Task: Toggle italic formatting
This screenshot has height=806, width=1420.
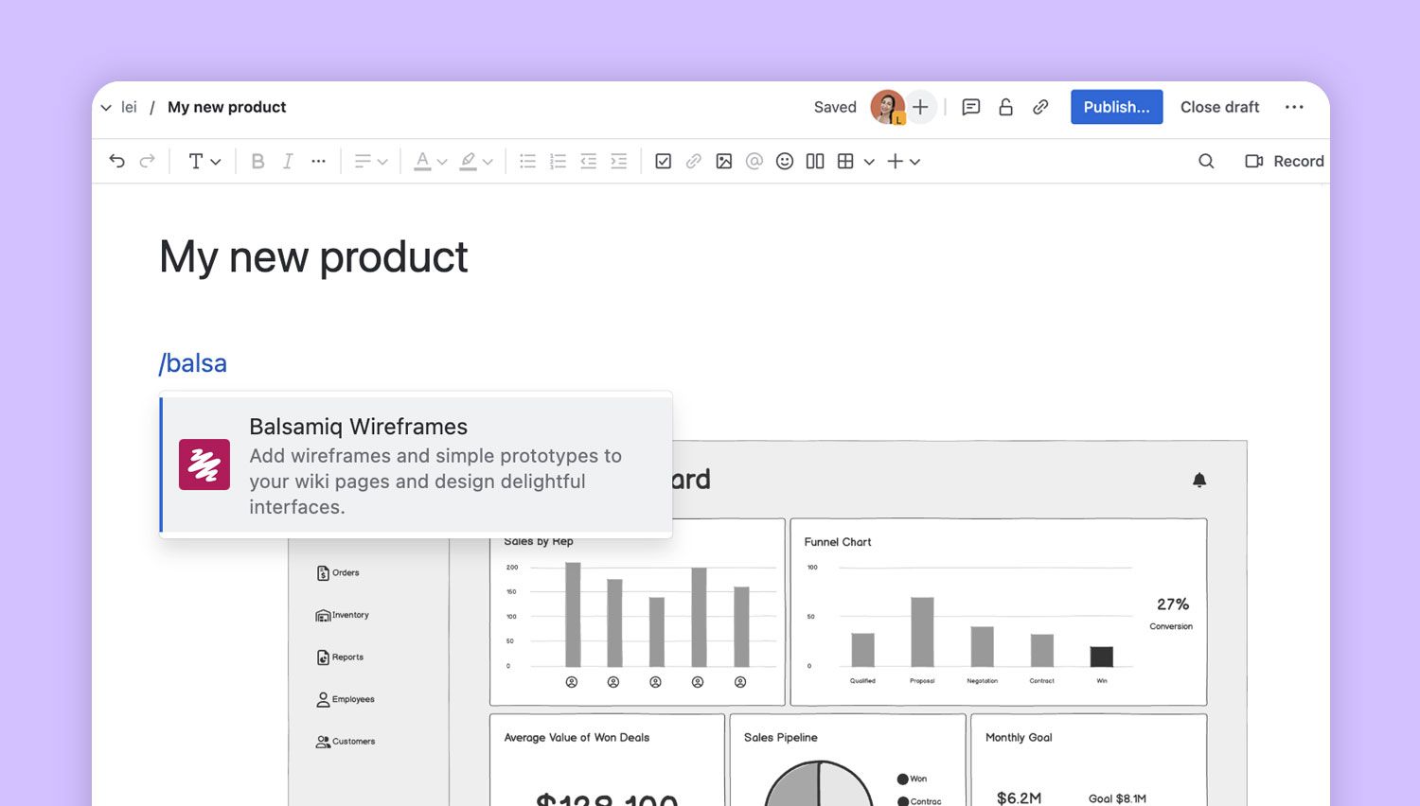Action: [288, 161]
